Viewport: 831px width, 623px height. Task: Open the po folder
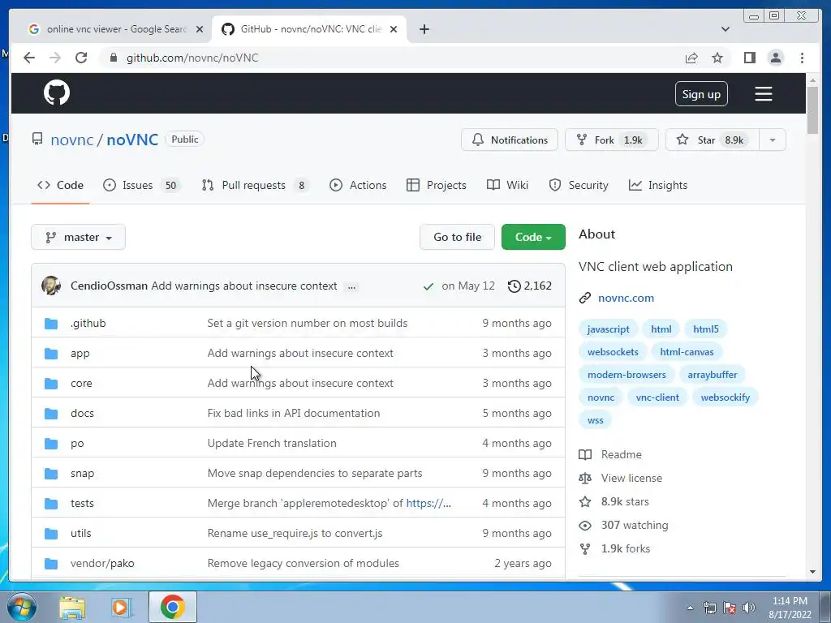coord(77,444)
